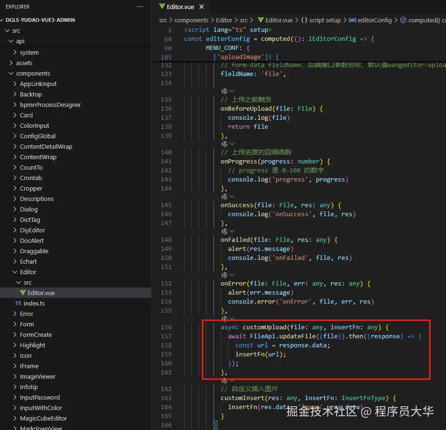Open Explorer more actions ellipsis
Screen dimensions: 446x430
(140, 7)
